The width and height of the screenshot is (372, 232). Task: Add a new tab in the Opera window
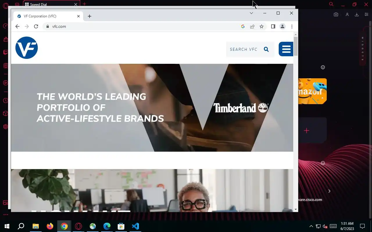tap(84, 4)
